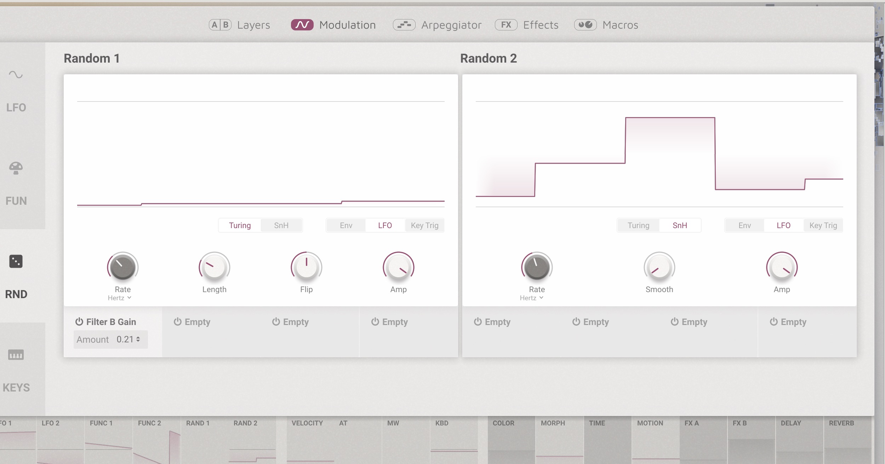
Task: Select the RAND 2 modulation source tab
Action: [245, 423]
